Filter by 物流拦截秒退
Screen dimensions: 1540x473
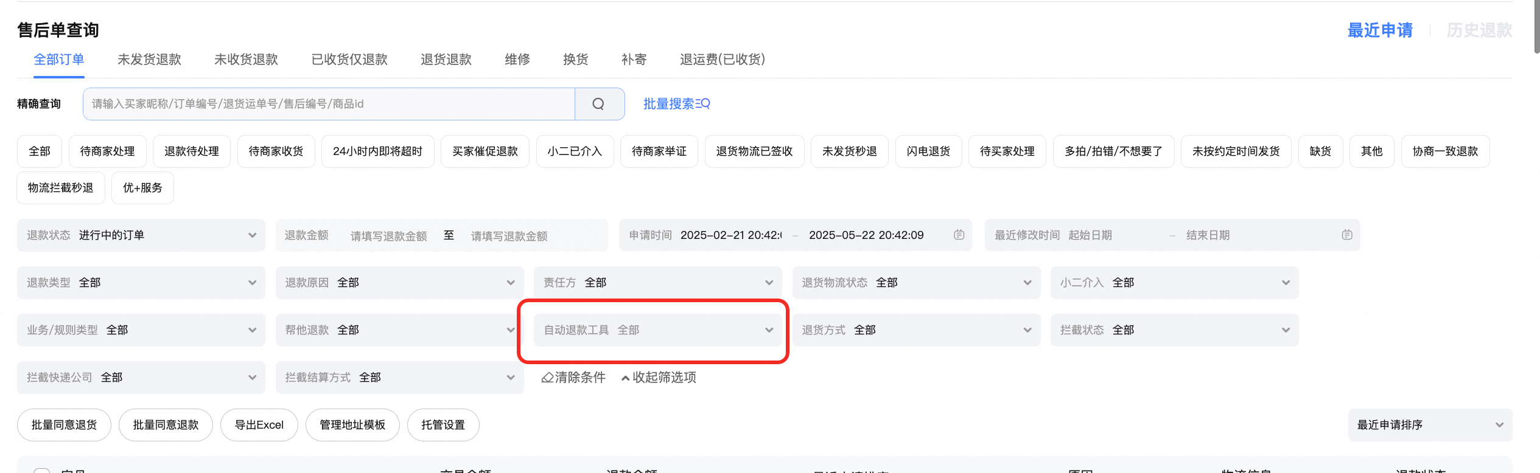point(61,188)
